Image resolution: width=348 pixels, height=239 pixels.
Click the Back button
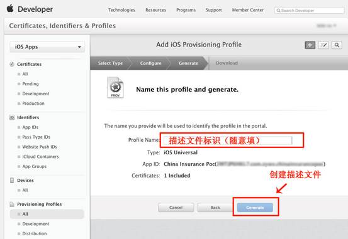tap(215, 208)
